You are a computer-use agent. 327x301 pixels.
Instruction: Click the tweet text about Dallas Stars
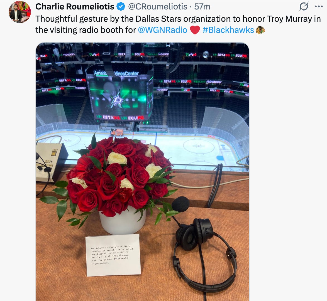coord(178,24)
